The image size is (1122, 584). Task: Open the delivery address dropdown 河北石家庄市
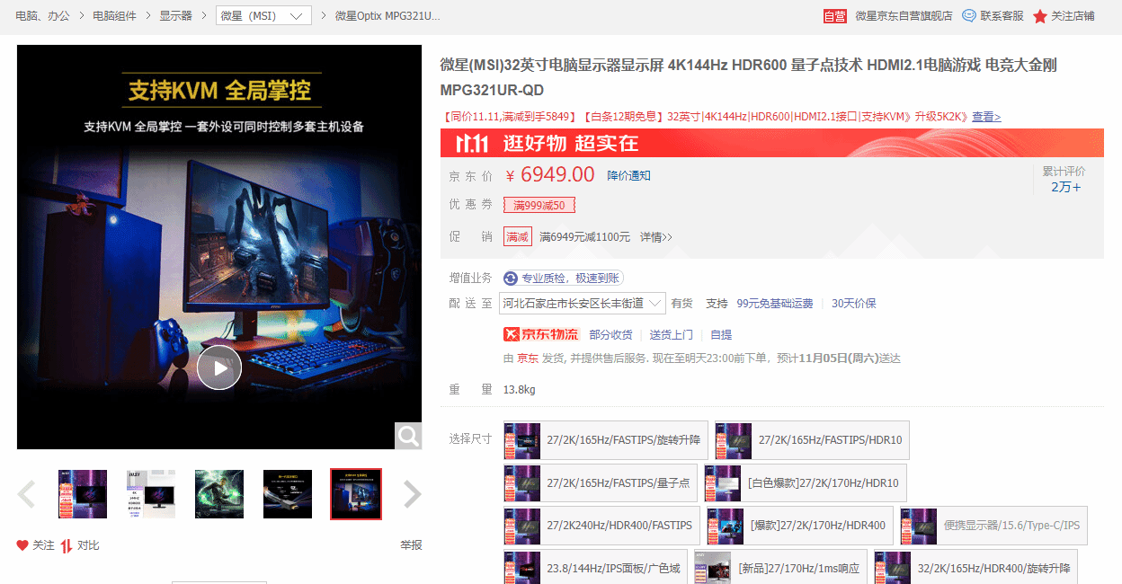[x=583, y=303]
